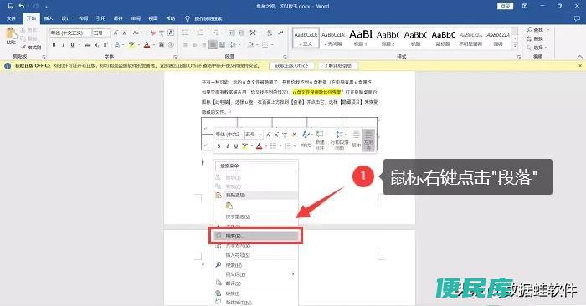The image size is (586, 306).
Task: Expand the font color dropdown arrow in ribbon
Action: click(x=153, y=45)
